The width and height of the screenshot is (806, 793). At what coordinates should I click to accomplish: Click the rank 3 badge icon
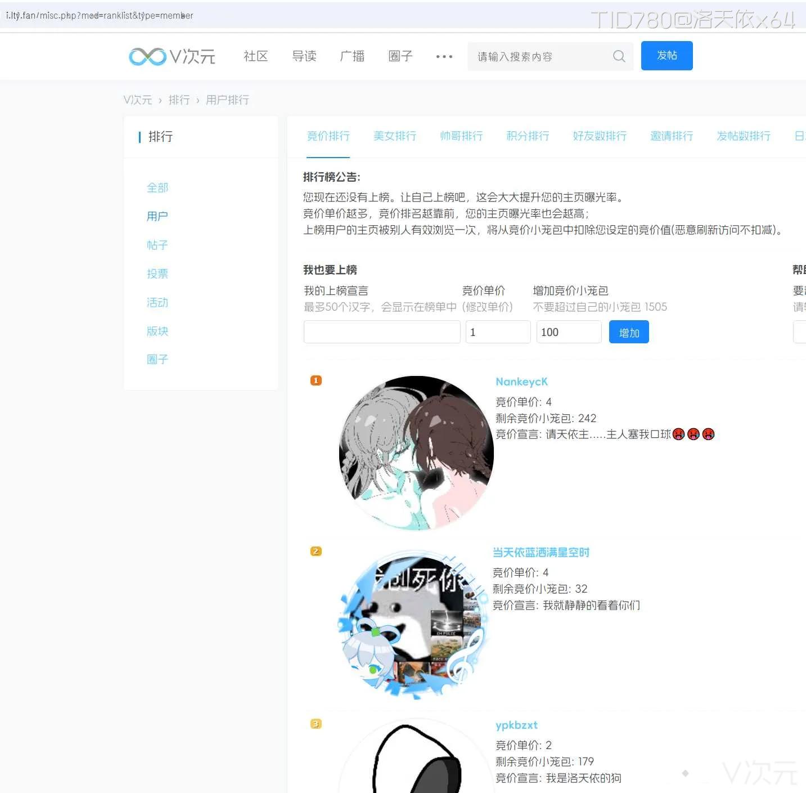(316, 724)
